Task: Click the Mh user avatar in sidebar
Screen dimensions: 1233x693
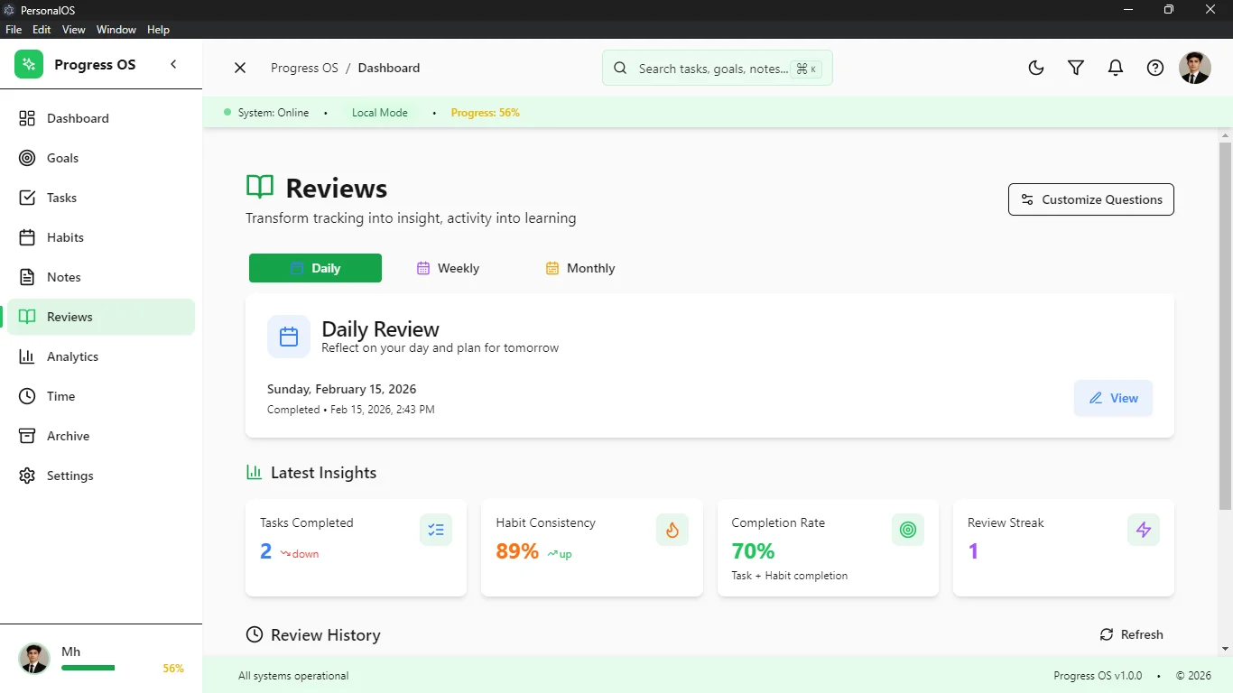Action: coord(34,659)
